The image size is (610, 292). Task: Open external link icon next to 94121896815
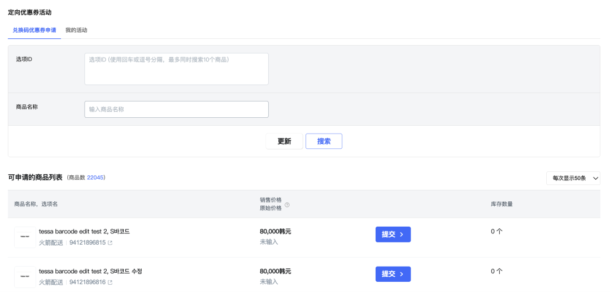(110, 243)
